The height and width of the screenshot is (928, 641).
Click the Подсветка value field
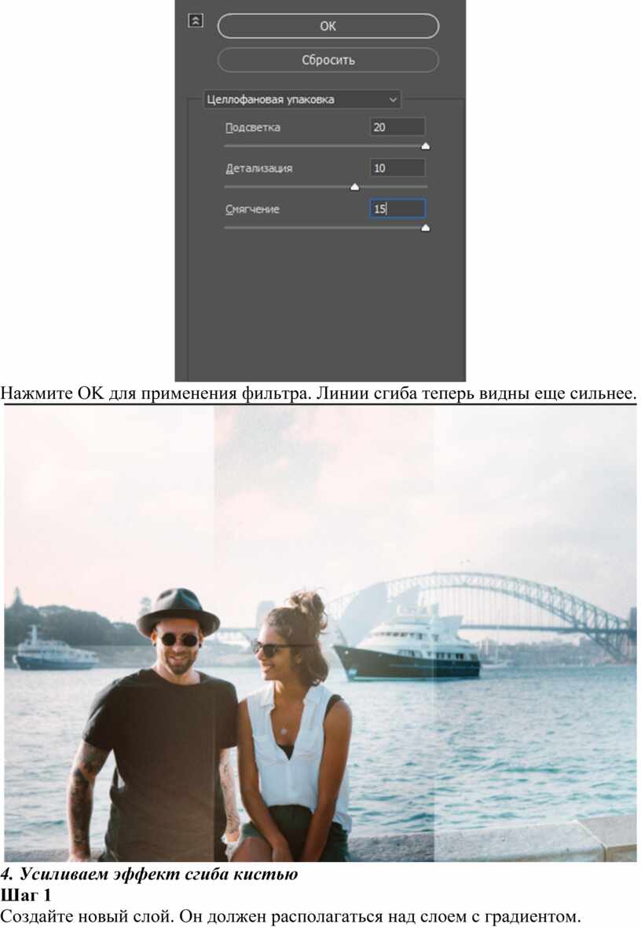397,126
